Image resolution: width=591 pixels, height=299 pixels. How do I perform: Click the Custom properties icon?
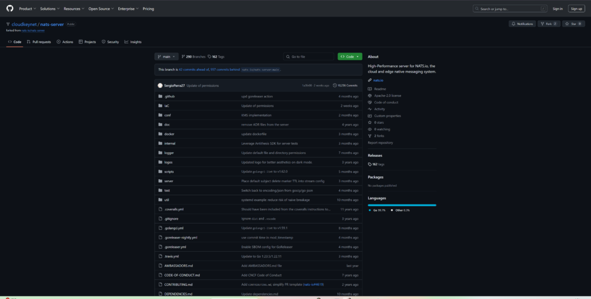click(370, 116)
